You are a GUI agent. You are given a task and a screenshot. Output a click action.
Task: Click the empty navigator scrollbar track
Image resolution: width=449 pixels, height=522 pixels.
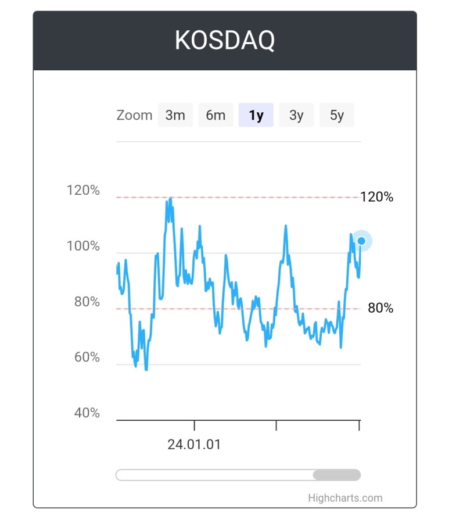point(214,475)
